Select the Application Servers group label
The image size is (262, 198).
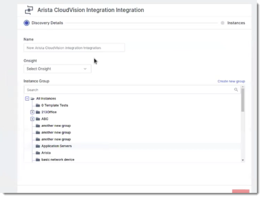(57, 146)
